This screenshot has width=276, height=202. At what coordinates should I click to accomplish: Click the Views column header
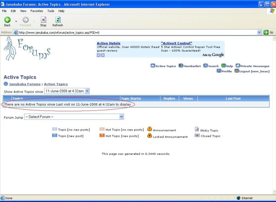(x=188, y=98)
